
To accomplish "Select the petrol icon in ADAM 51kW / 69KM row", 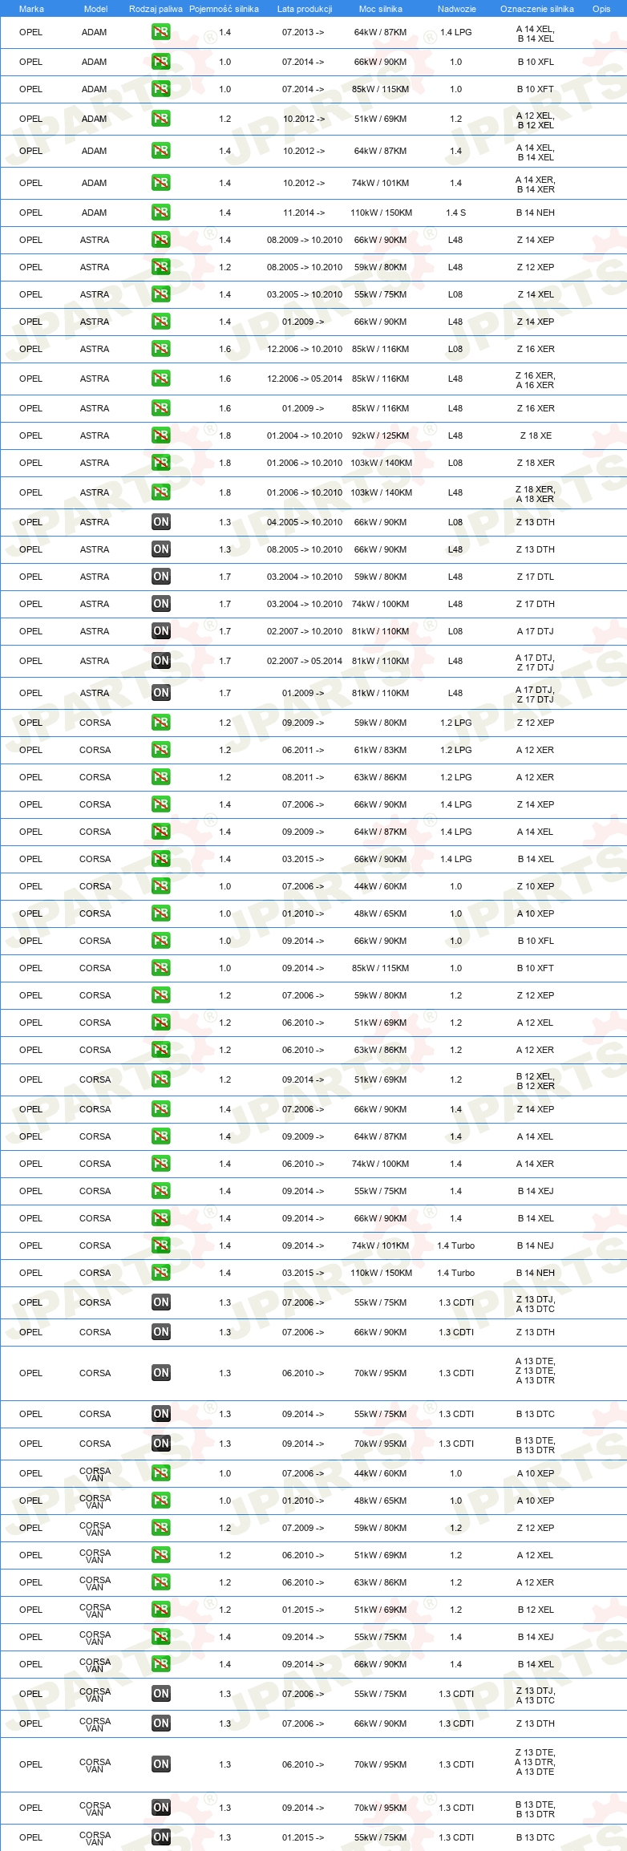I will pyautogui.click(x=161, y=119).
